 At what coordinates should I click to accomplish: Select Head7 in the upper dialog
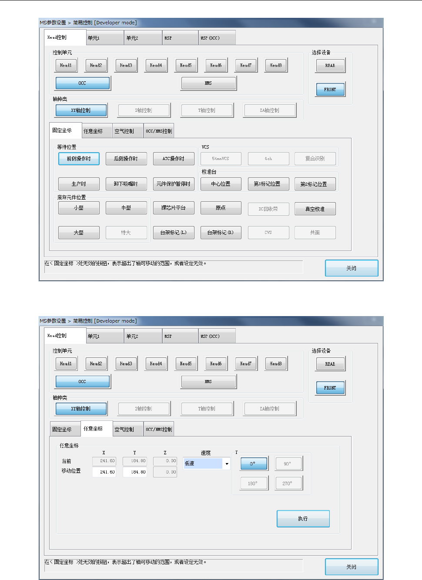click(246, 65)
